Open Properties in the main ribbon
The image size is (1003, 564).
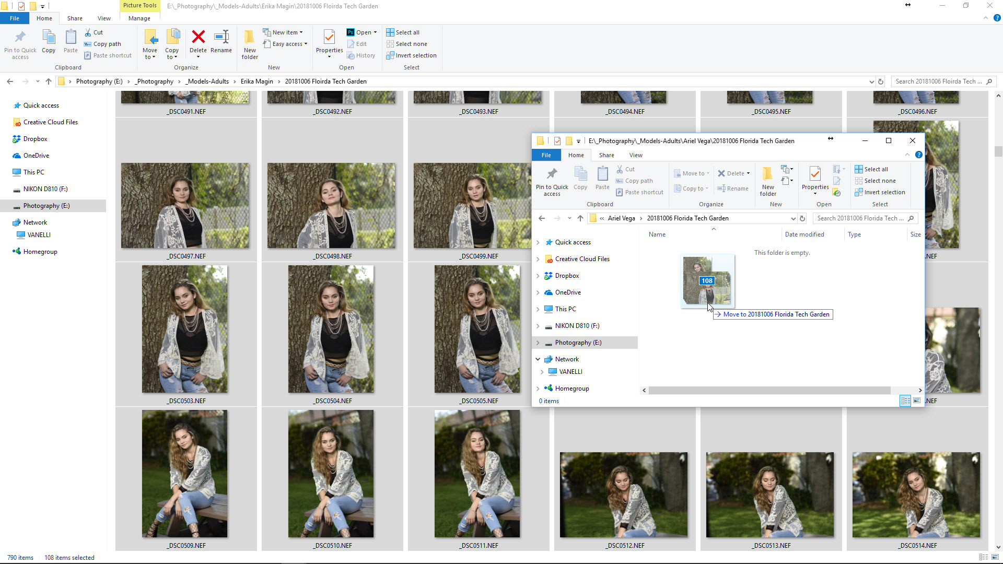(x=329, y=41)
